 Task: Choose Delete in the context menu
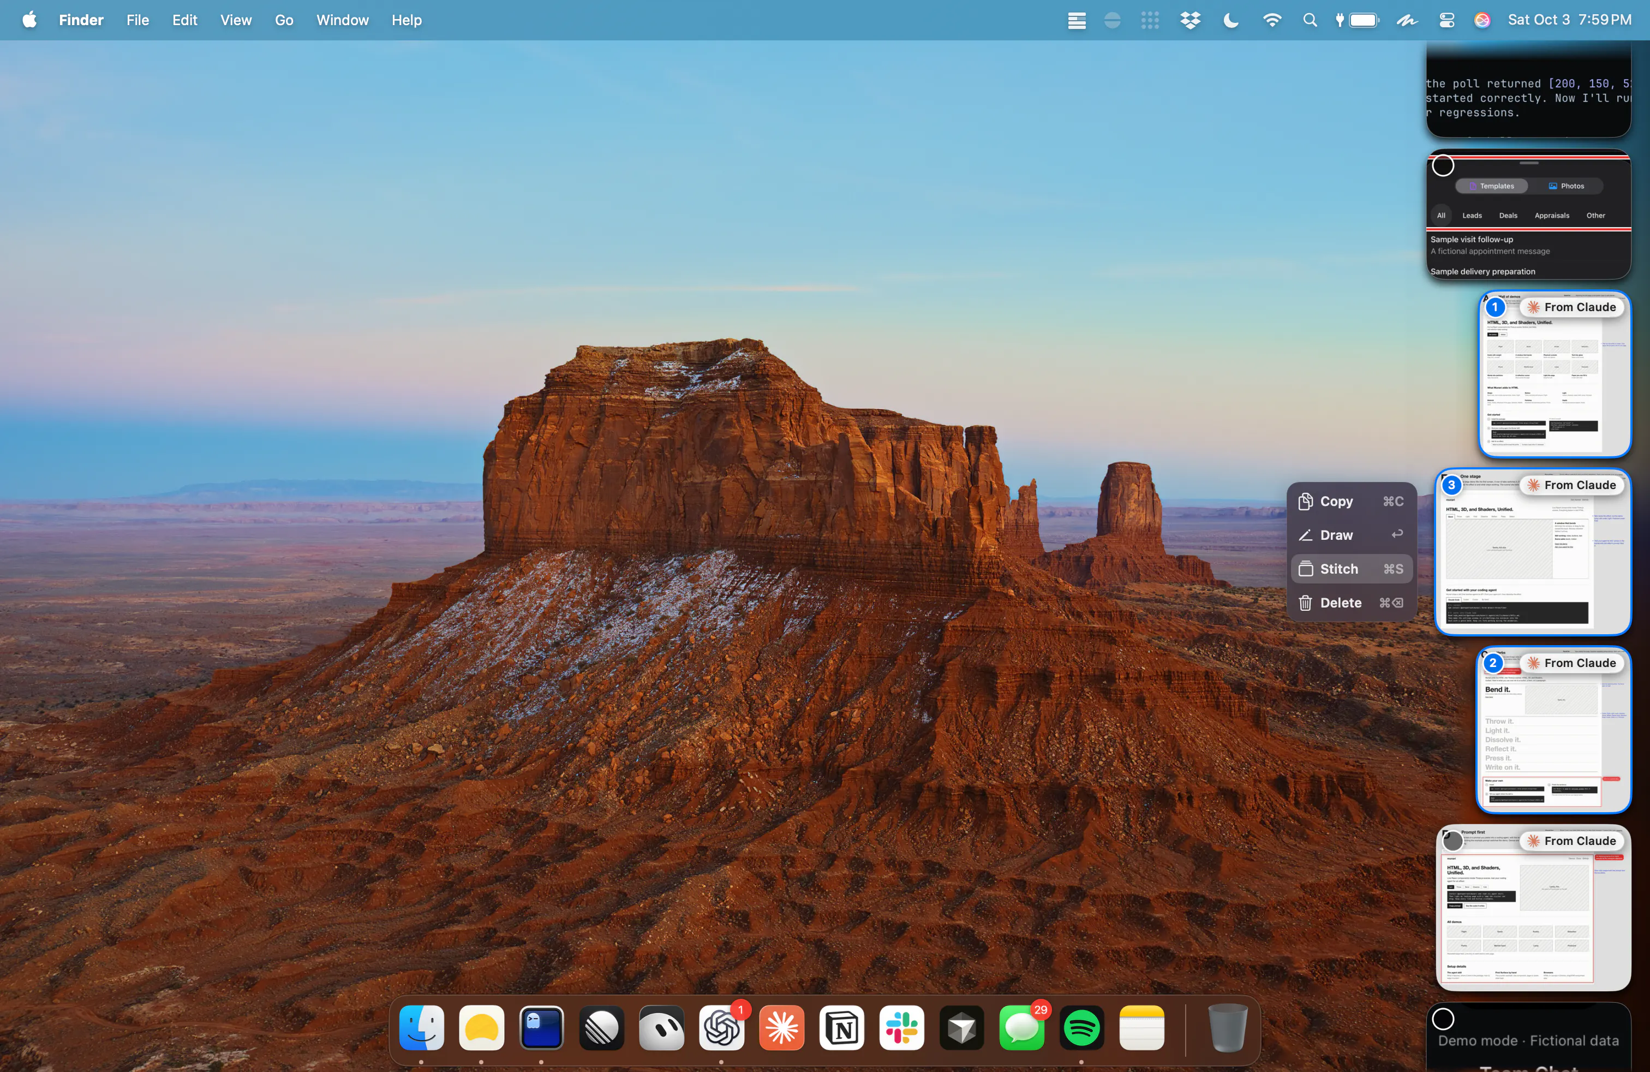(x=1351, y=603)
